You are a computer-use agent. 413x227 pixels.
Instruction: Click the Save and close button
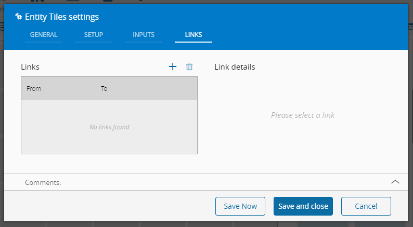303,206
